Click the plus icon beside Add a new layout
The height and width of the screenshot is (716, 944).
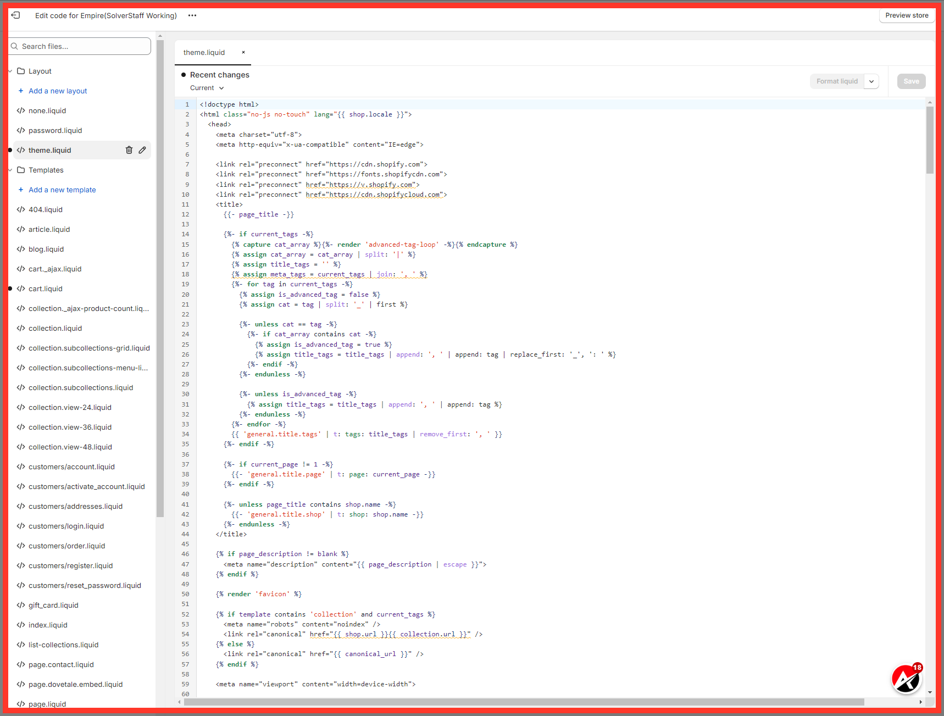tap(21, 91)
